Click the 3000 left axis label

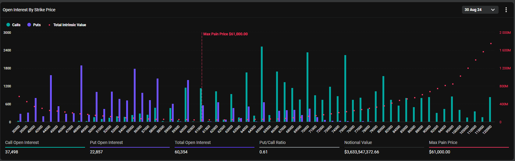click(x=7, y=33)
